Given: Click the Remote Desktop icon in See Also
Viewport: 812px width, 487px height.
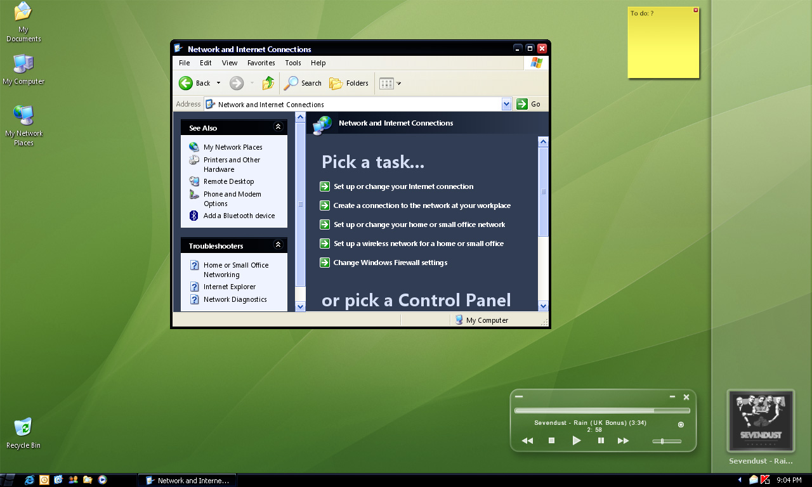Looking at the screenshot, I should click(x=194, y=181).
